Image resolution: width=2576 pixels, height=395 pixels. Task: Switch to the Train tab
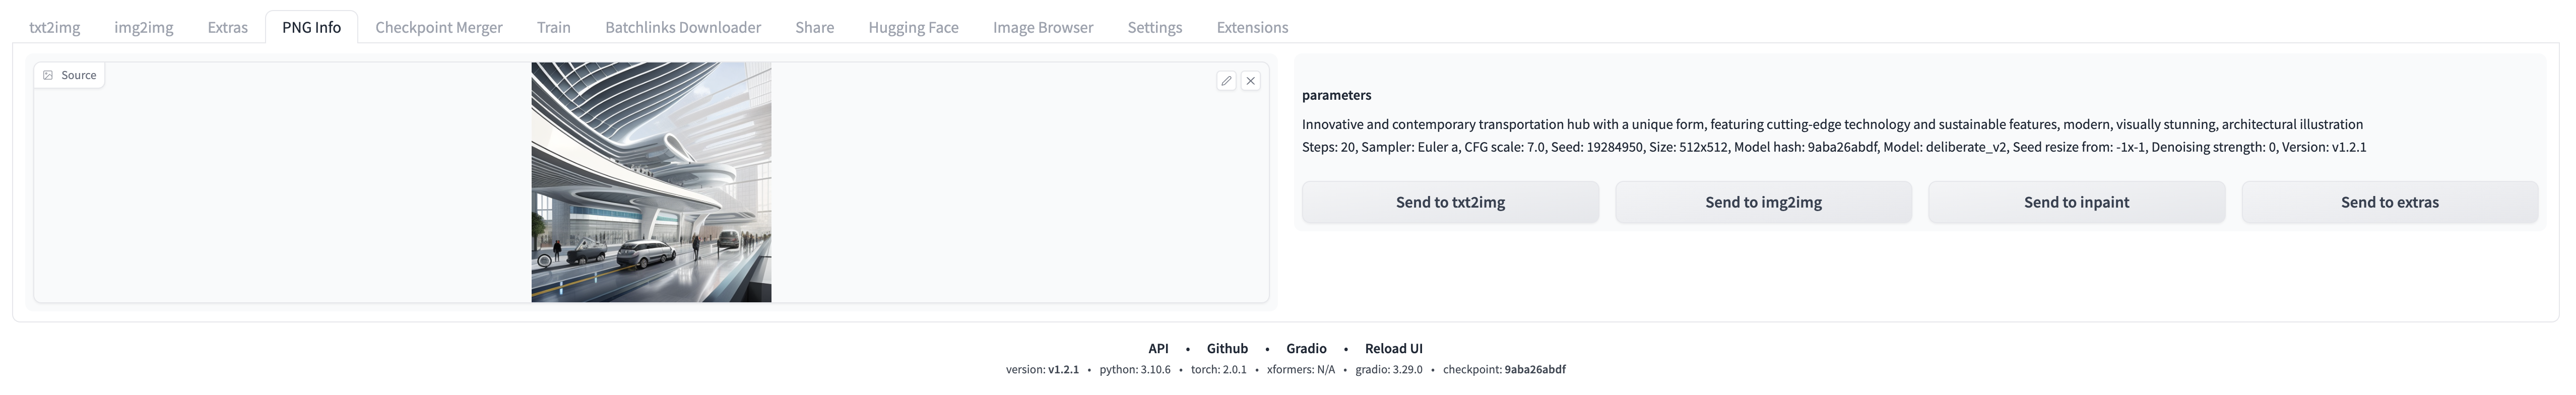(553, 27)
